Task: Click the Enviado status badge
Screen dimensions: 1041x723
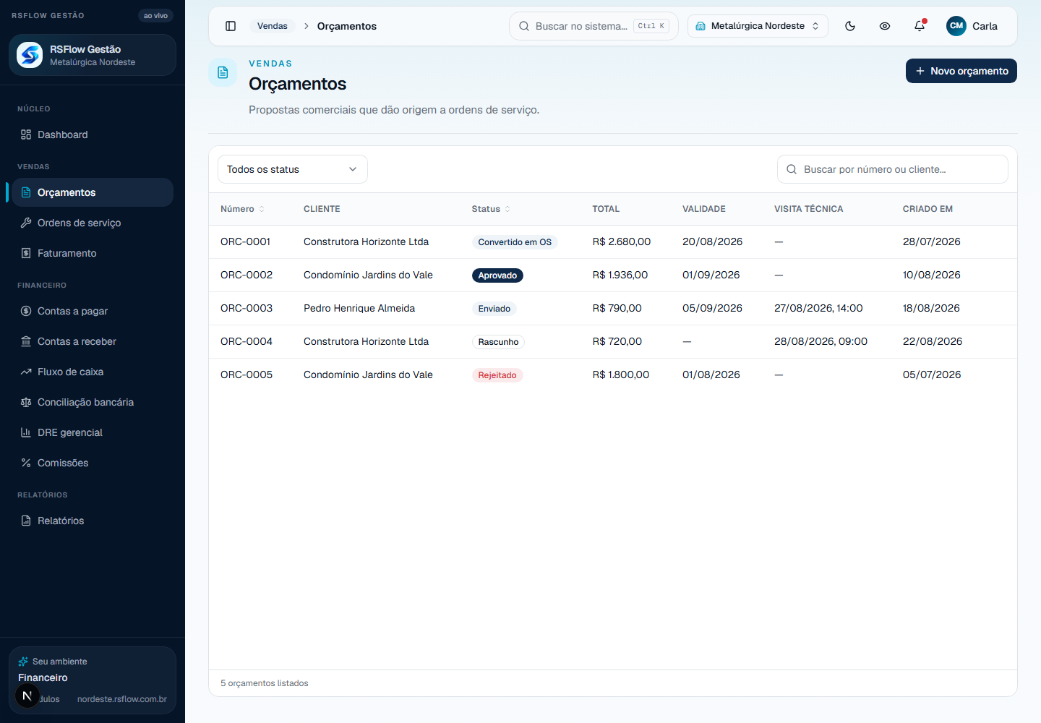Action: coord(494,309)
